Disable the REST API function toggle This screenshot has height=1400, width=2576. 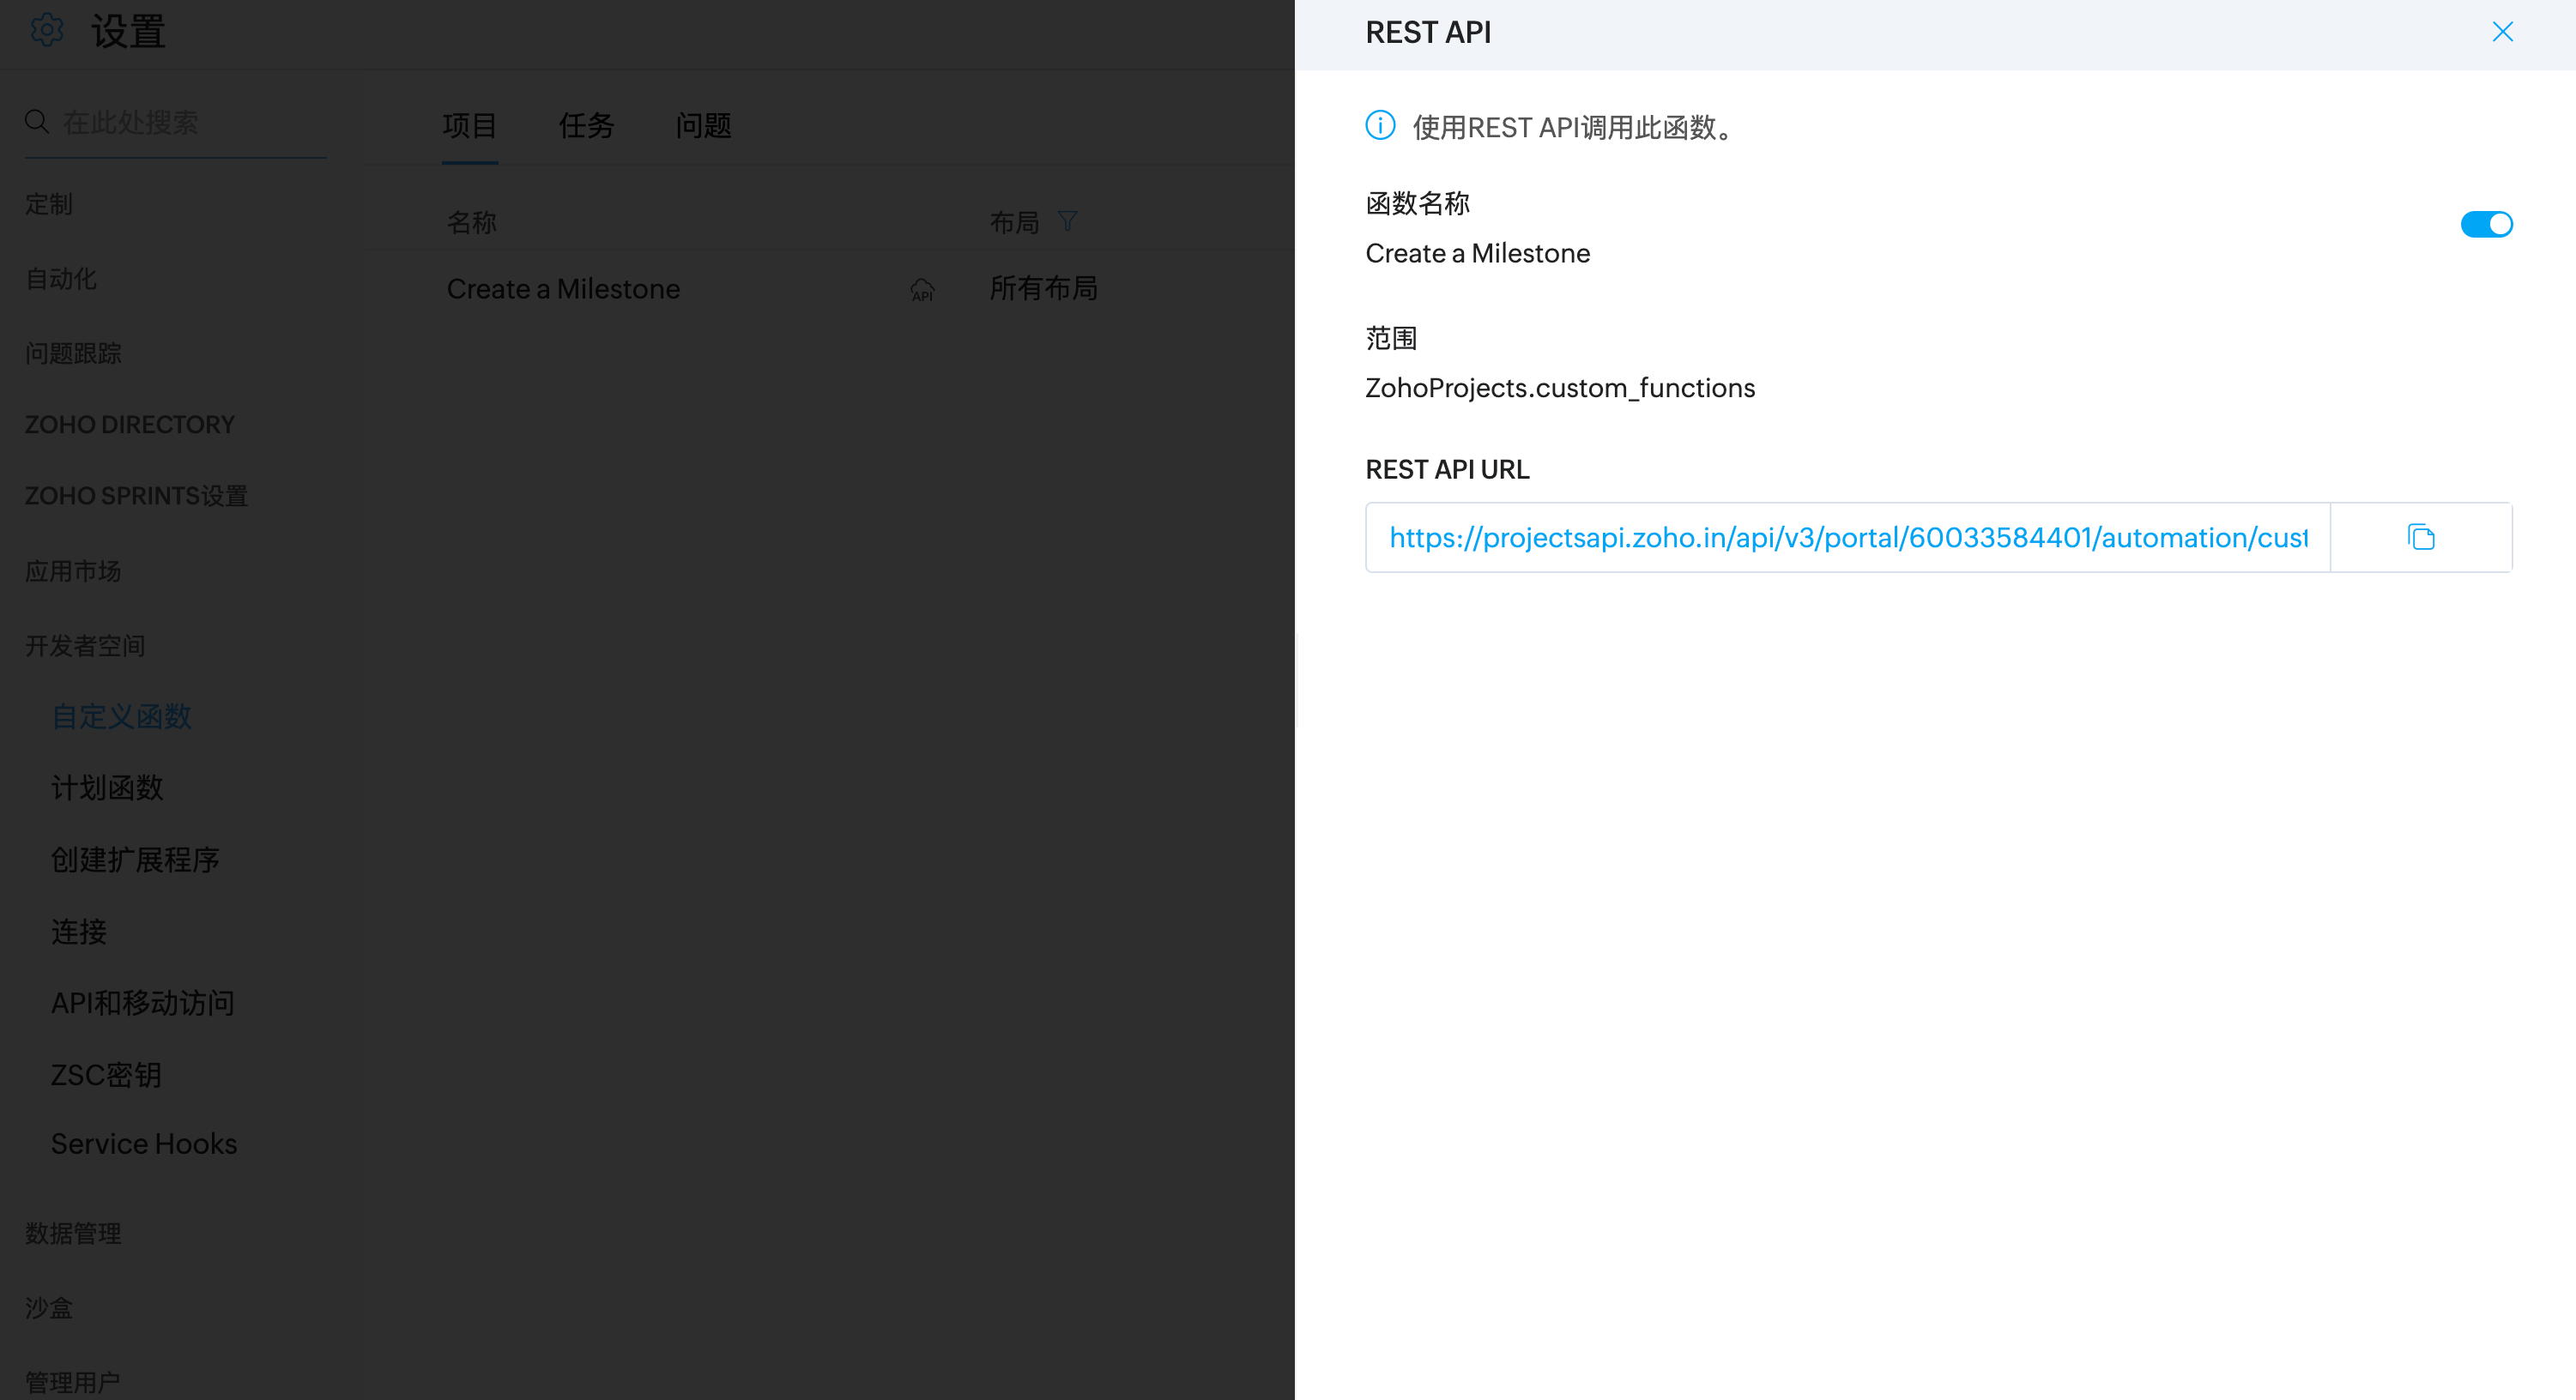coord(2486,224)
